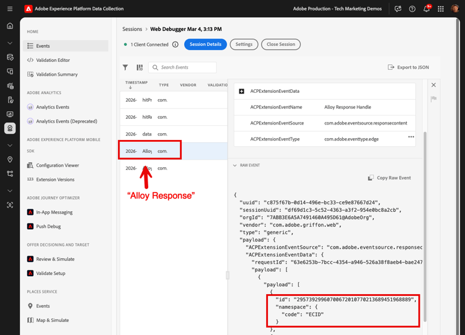Open the database icon in left rail

[x=10, y=57]
